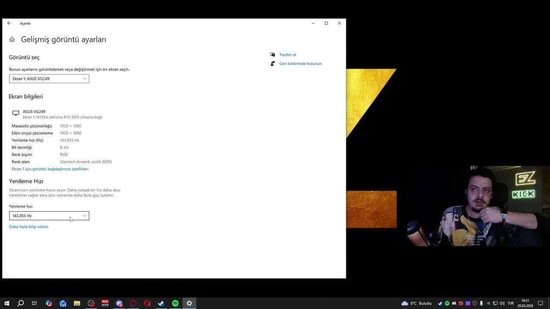Image resolution: width=550 pixels, height=309 pixels.
Task: Click the Yardım al link
Action: [x=287, y=55]
